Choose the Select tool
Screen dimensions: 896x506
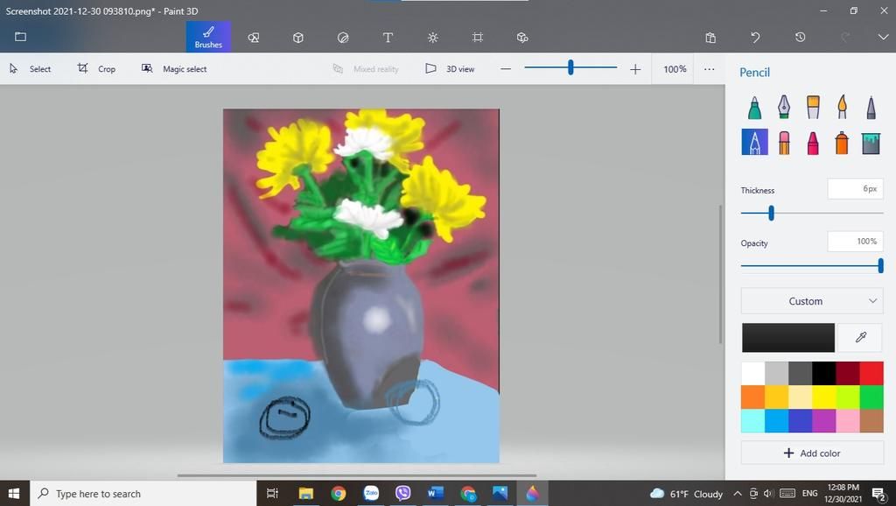pyautogui.click(x=31, y=68)
